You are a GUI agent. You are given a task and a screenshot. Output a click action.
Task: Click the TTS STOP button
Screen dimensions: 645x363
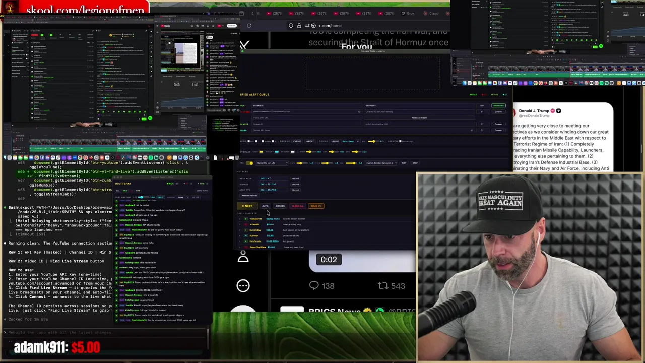(415, 163)
